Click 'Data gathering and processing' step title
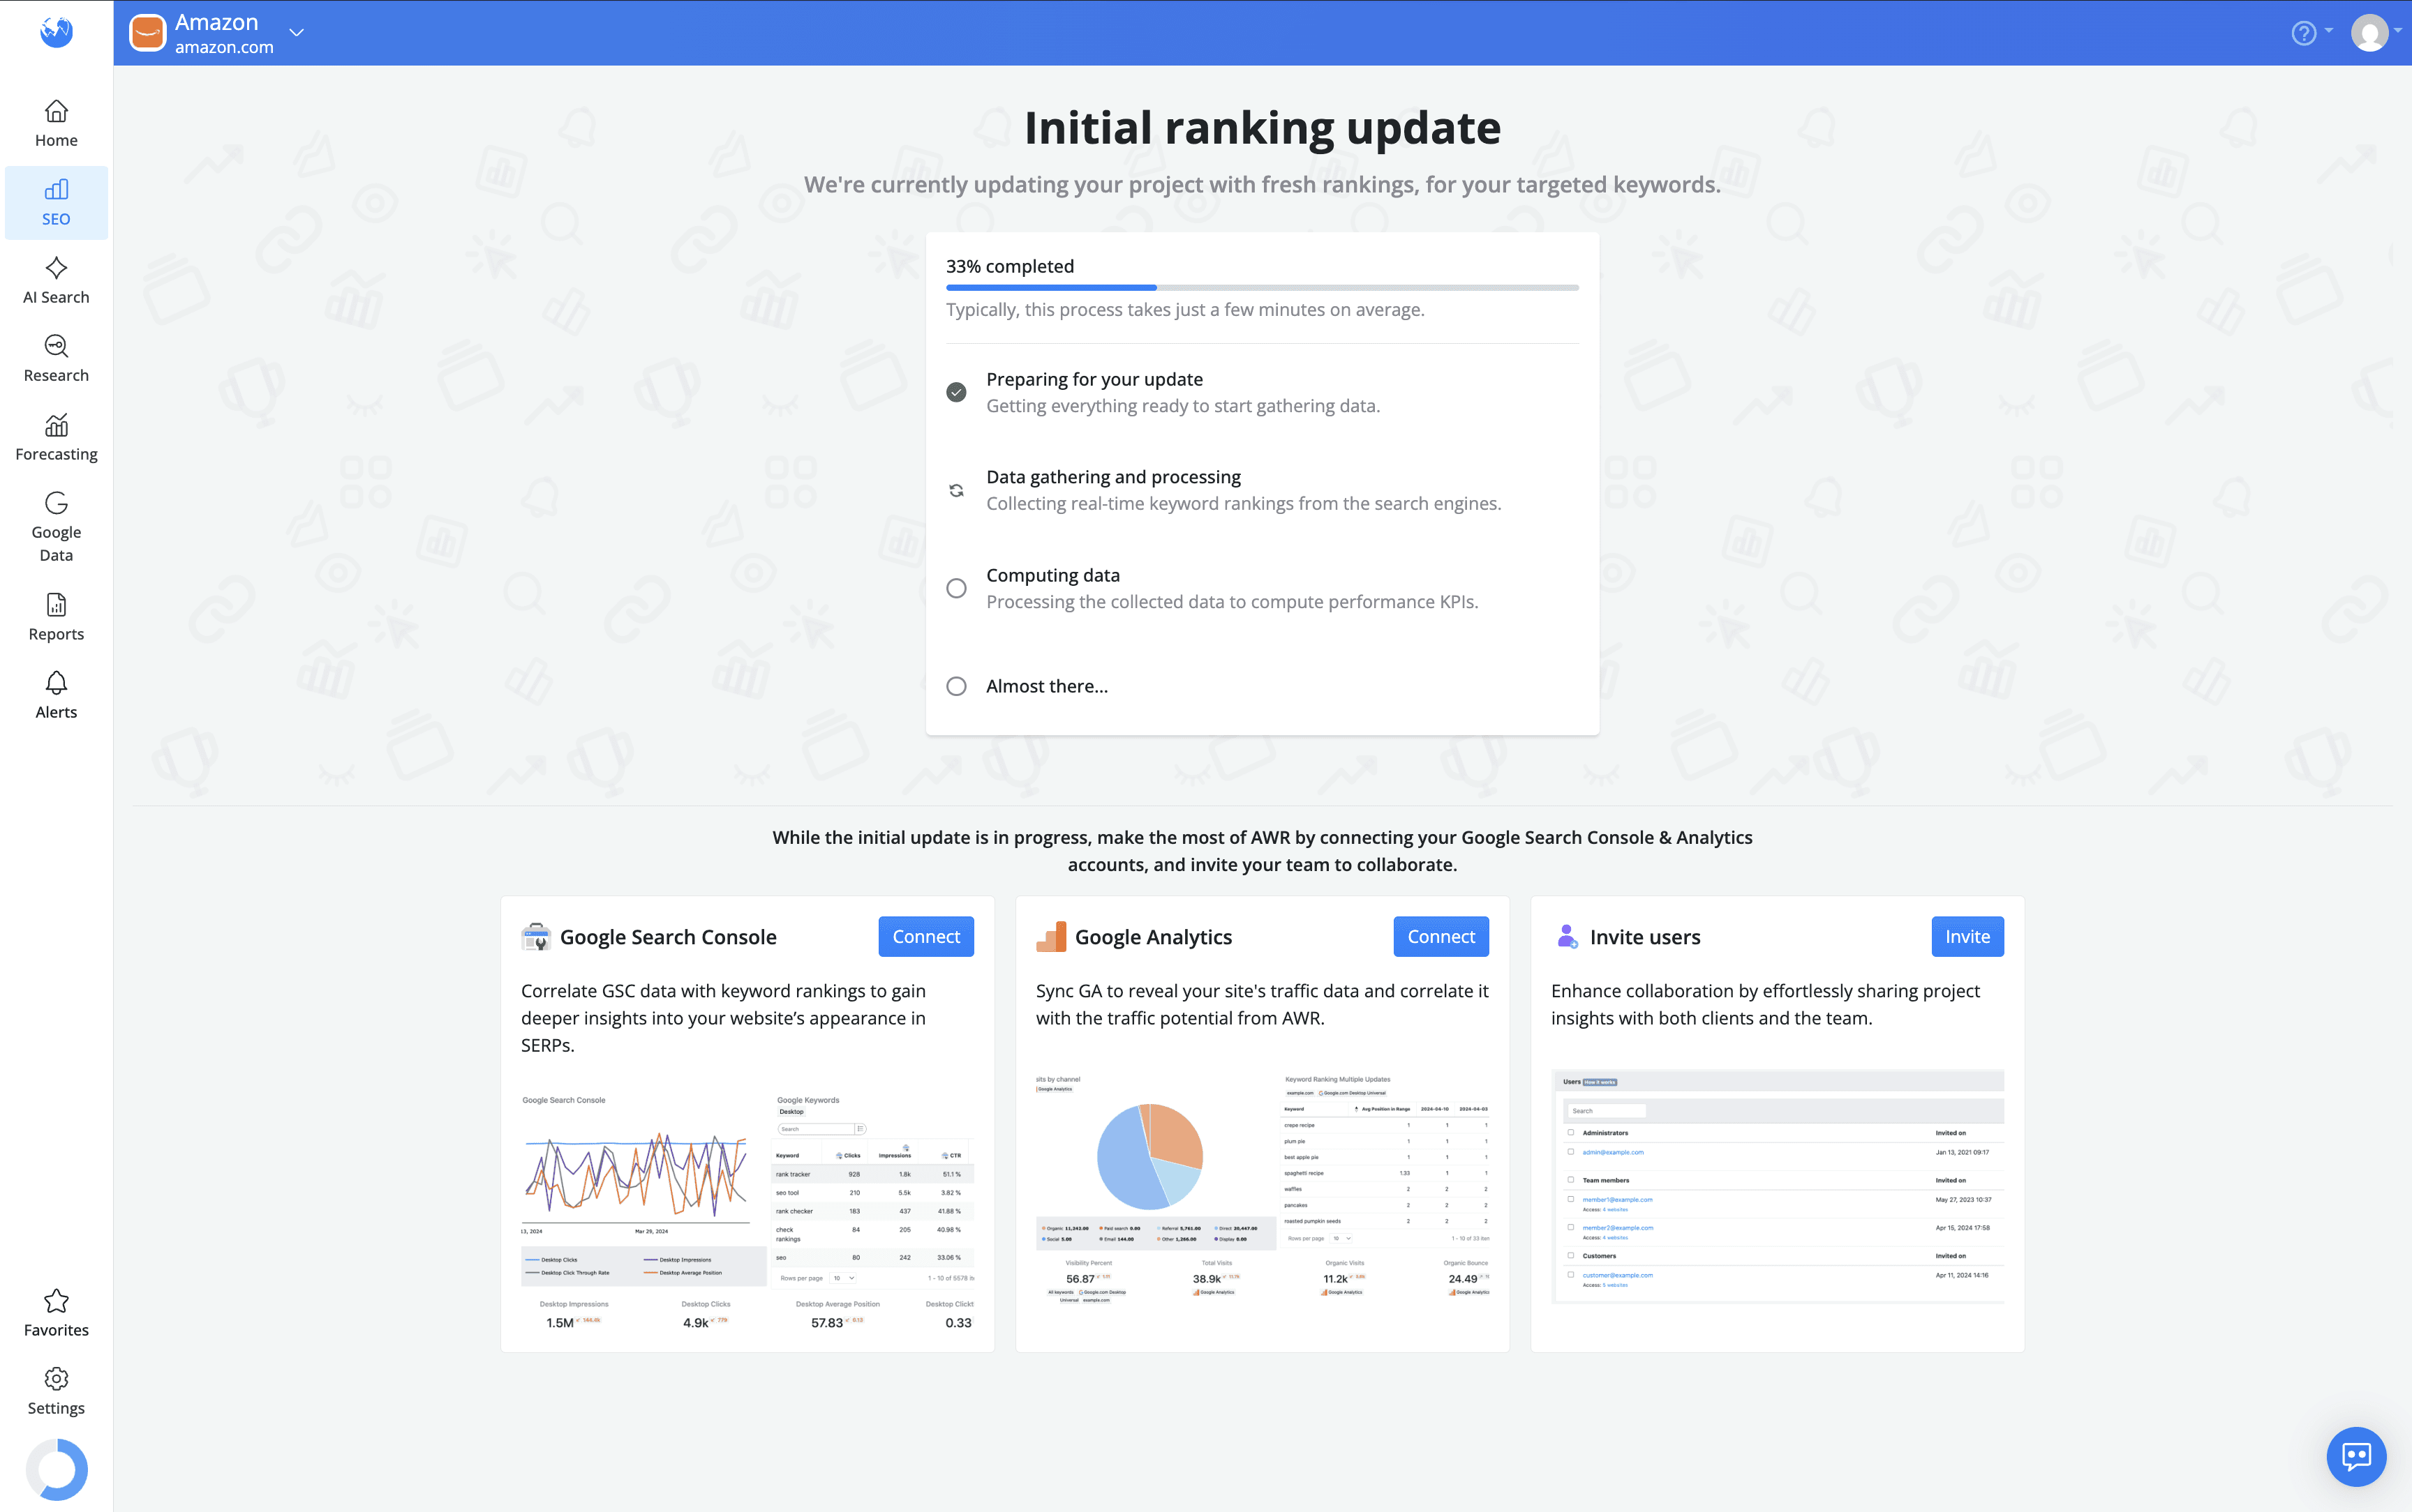 1113,477
